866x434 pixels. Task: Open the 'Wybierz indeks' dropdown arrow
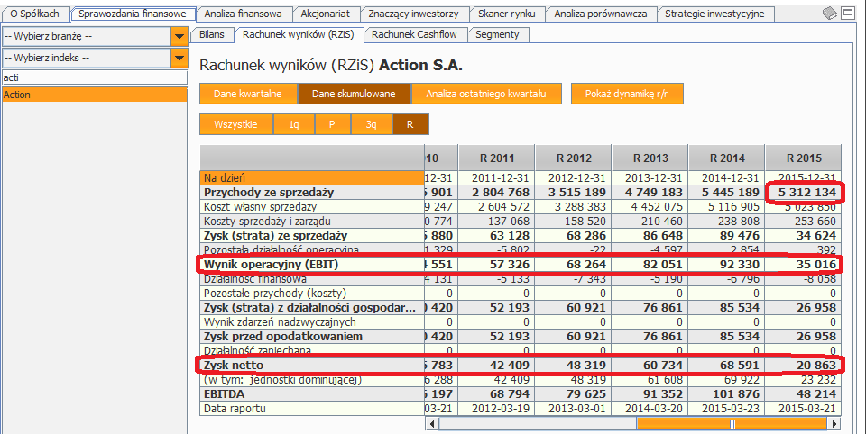178,58
